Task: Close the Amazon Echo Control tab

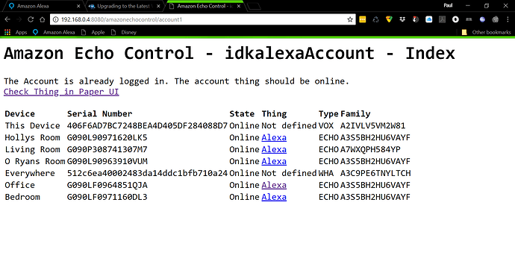Action: pos(239,6)
